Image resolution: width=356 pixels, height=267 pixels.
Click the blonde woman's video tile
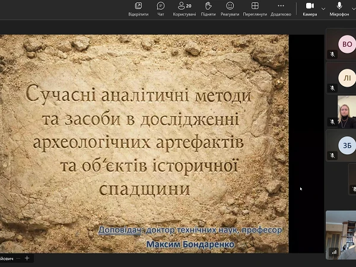point(345,112)
